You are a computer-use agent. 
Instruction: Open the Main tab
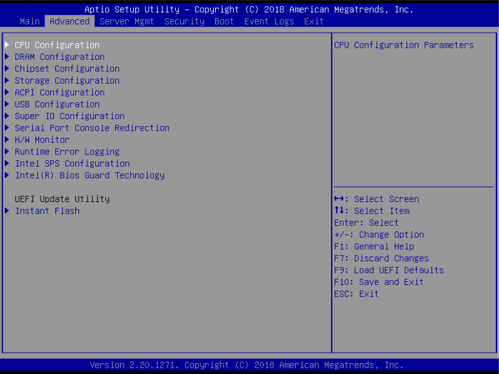pyautogui.click(x=30, y=21)
